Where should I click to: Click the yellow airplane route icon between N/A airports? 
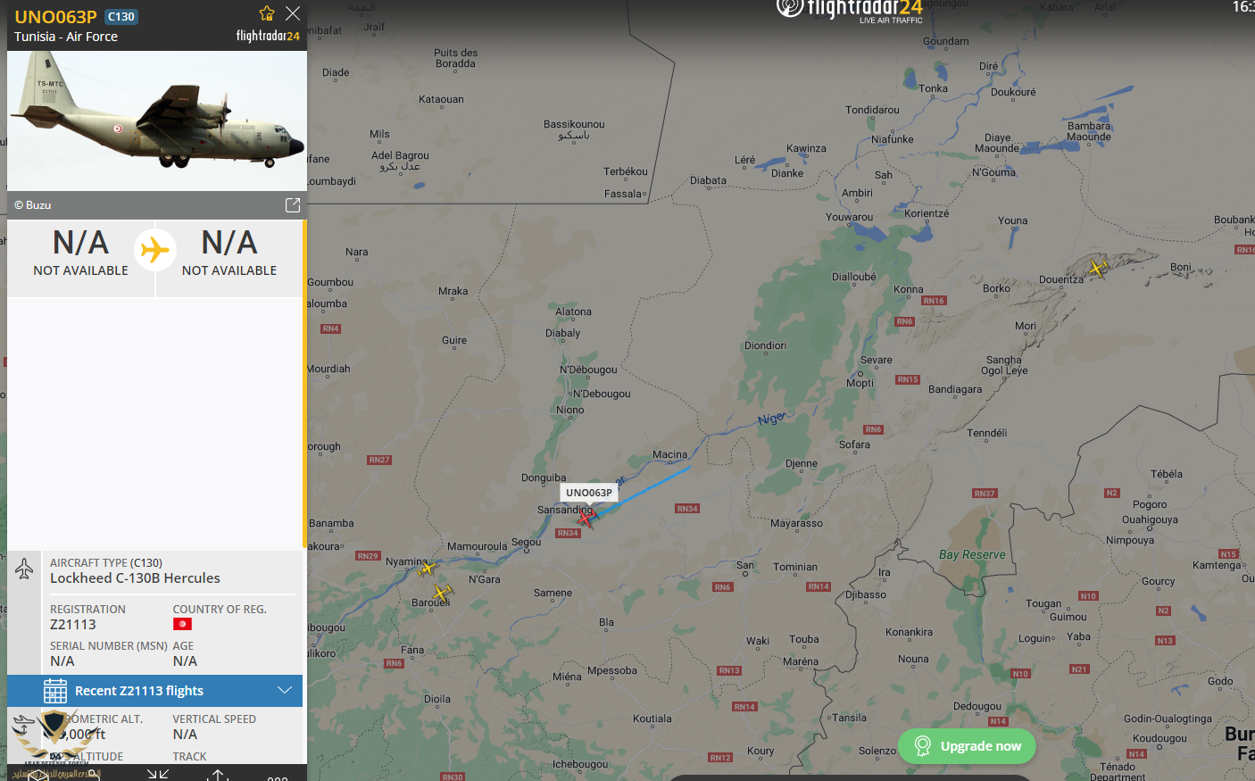coord(155,249)
